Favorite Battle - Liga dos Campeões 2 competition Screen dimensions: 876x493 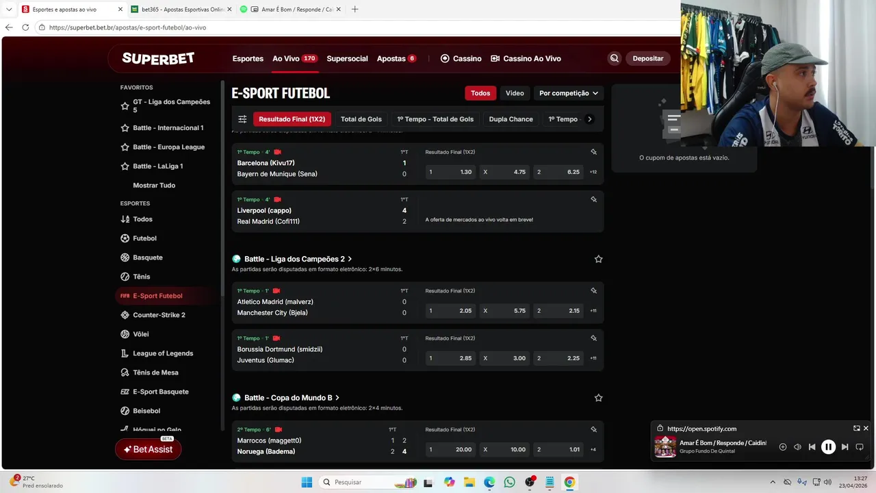coord(598,259)
